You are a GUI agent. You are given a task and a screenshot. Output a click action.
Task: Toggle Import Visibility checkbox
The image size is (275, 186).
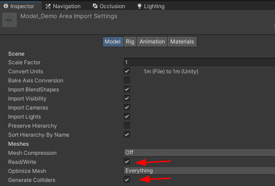pos(127,98)
